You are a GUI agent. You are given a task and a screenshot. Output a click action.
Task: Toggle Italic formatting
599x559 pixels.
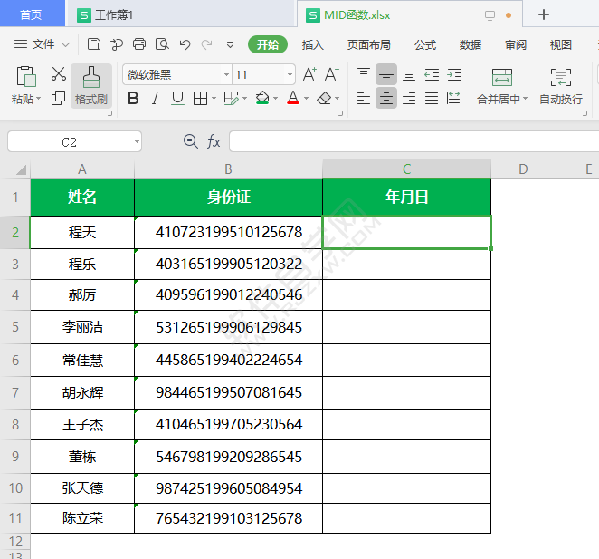(155, 99)
